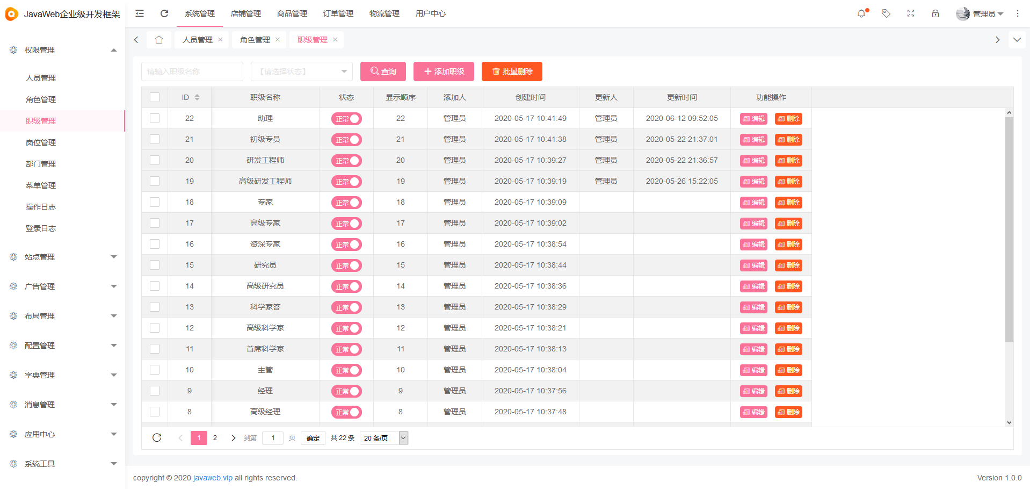Go to page 2 of the results
The image size is (1030, 489).
coord(215,437)
